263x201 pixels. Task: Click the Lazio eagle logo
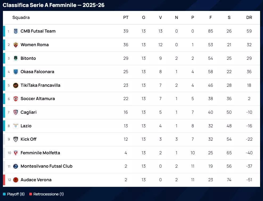16,126
